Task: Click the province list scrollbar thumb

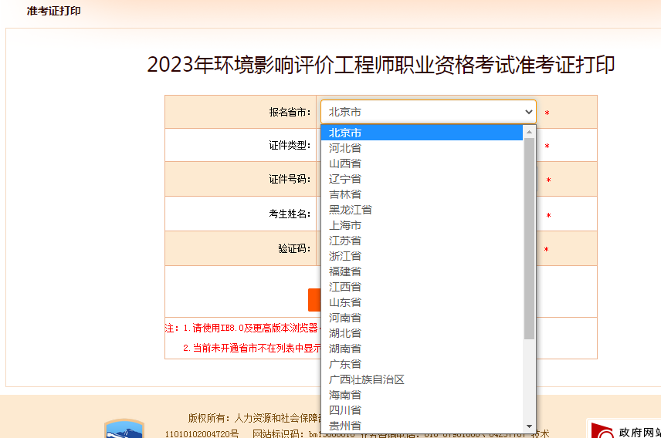Action: point(529,238)
